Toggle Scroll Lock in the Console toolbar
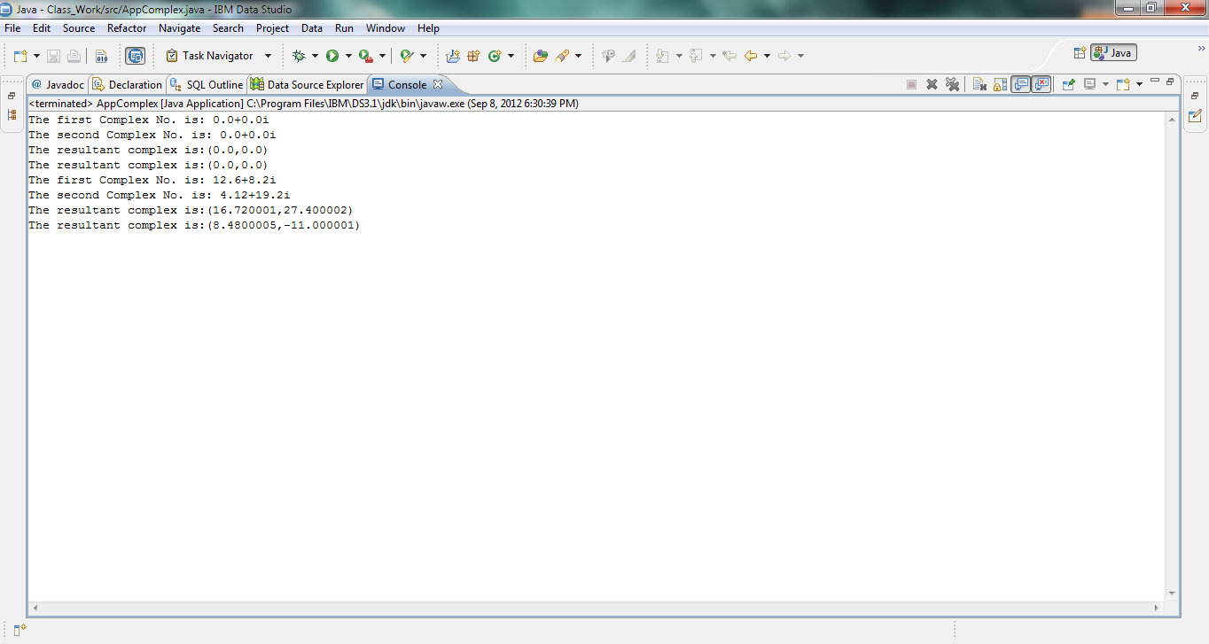 [1000, 84]
